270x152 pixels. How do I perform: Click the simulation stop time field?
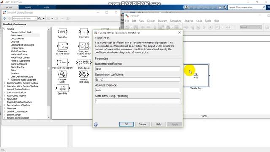pyautogui.click(x=230, y=27)
